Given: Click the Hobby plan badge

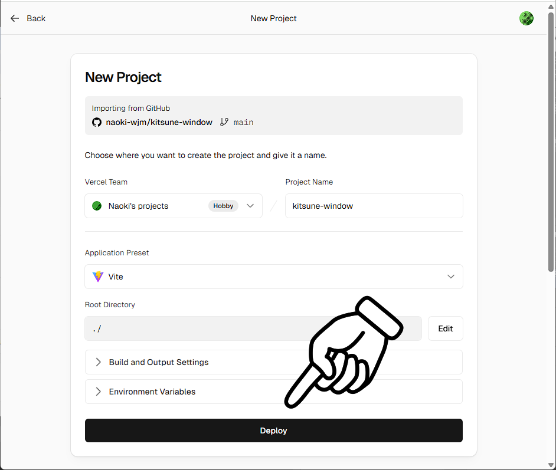Looking at the screenshot, I should pyautogui.click(x=223, y=206).
